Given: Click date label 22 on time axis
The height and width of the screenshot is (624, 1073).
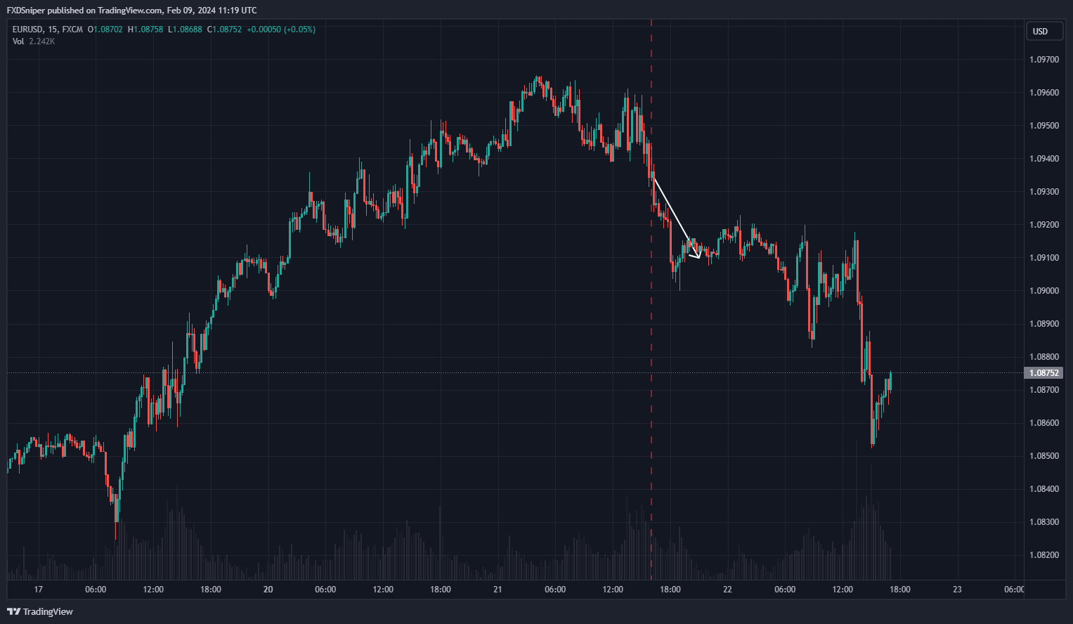Looking at the screenshot, I should pos(727,590).
